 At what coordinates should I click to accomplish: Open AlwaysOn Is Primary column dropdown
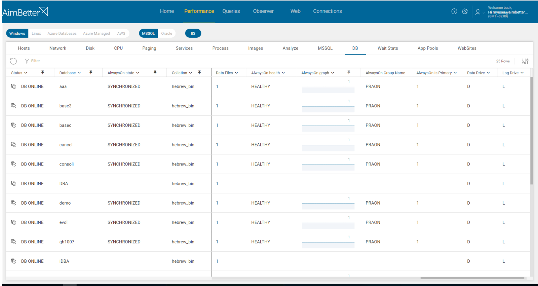point(455,73)
